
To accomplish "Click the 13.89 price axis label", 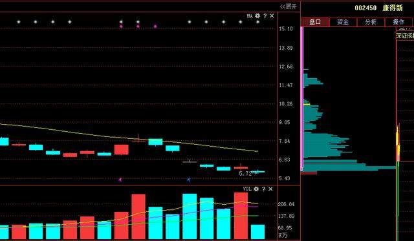I will pos(286,48).
